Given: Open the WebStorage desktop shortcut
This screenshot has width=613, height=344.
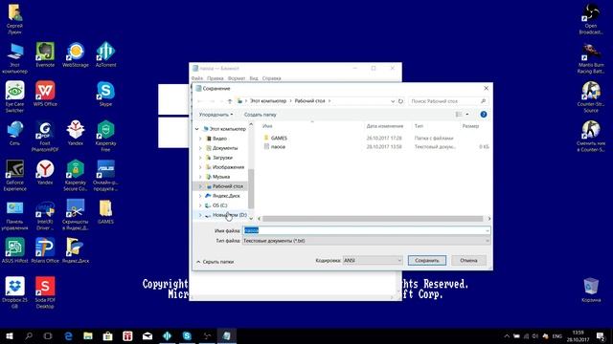Looking at the screenshot, I should 76,54.
